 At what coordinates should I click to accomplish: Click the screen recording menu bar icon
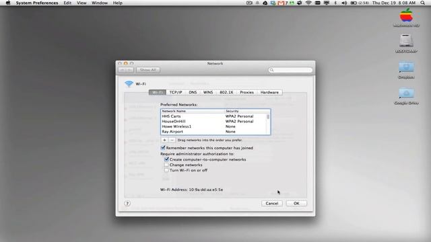(249, 3)
